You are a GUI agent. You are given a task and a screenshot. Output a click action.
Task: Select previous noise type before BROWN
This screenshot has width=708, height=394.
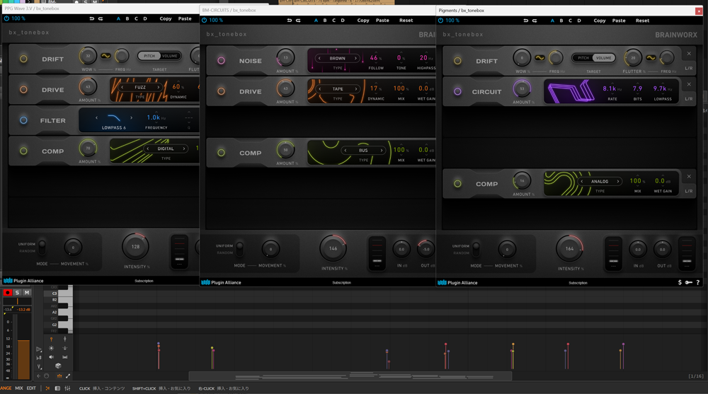(319, 59)
